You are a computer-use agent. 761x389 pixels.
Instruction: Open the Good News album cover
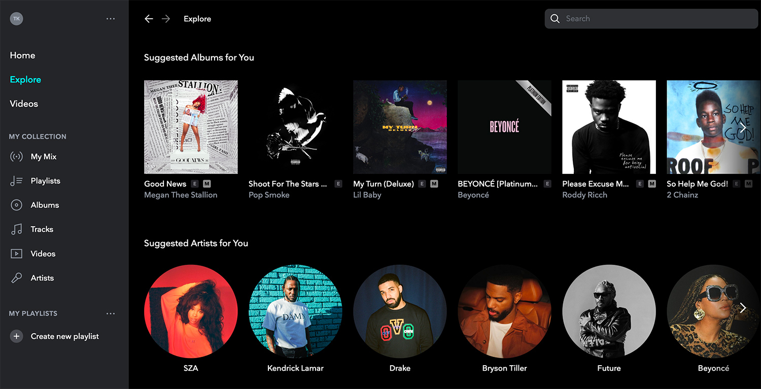tap(191, 127)
